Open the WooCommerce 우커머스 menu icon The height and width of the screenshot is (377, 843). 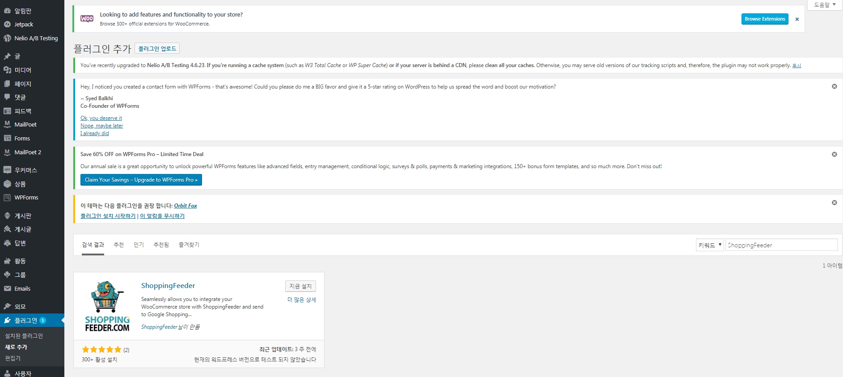[x=7, y=170]
